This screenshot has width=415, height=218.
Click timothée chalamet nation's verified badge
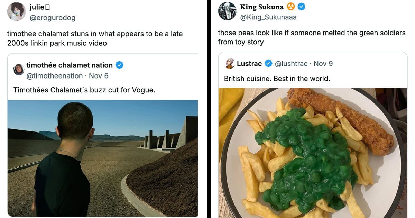click(120, 65)
